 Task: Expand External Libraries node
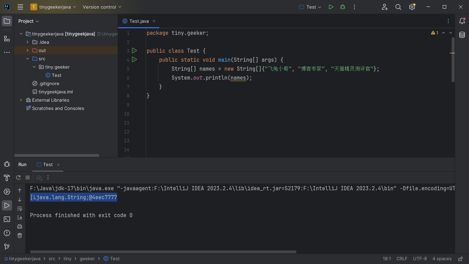21,100
